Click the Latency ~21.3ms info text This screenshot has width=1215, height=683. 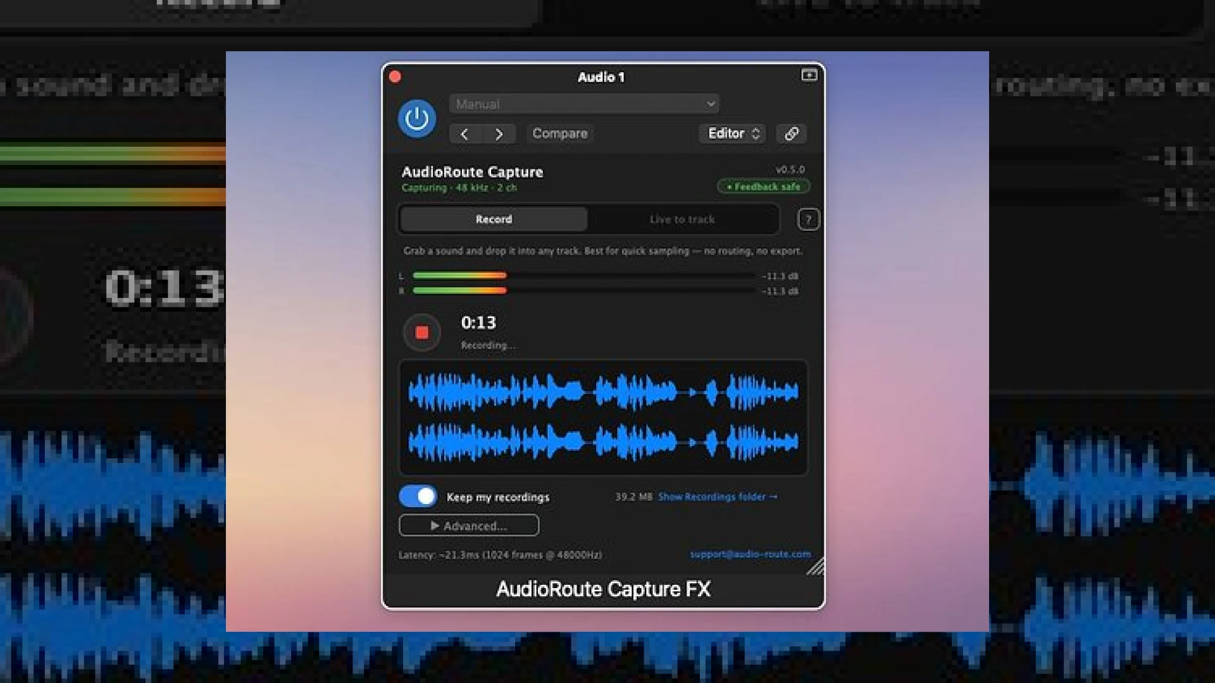click(x=500, y=555)
